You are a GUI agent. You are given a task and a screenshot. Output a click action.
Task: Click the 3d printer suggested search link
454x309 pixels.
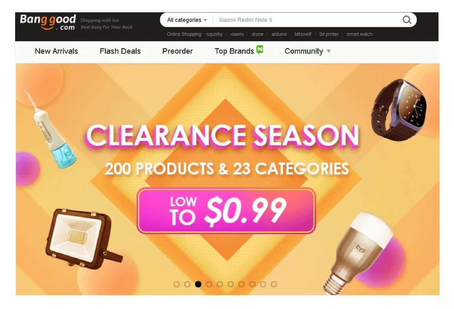point(328,34)
